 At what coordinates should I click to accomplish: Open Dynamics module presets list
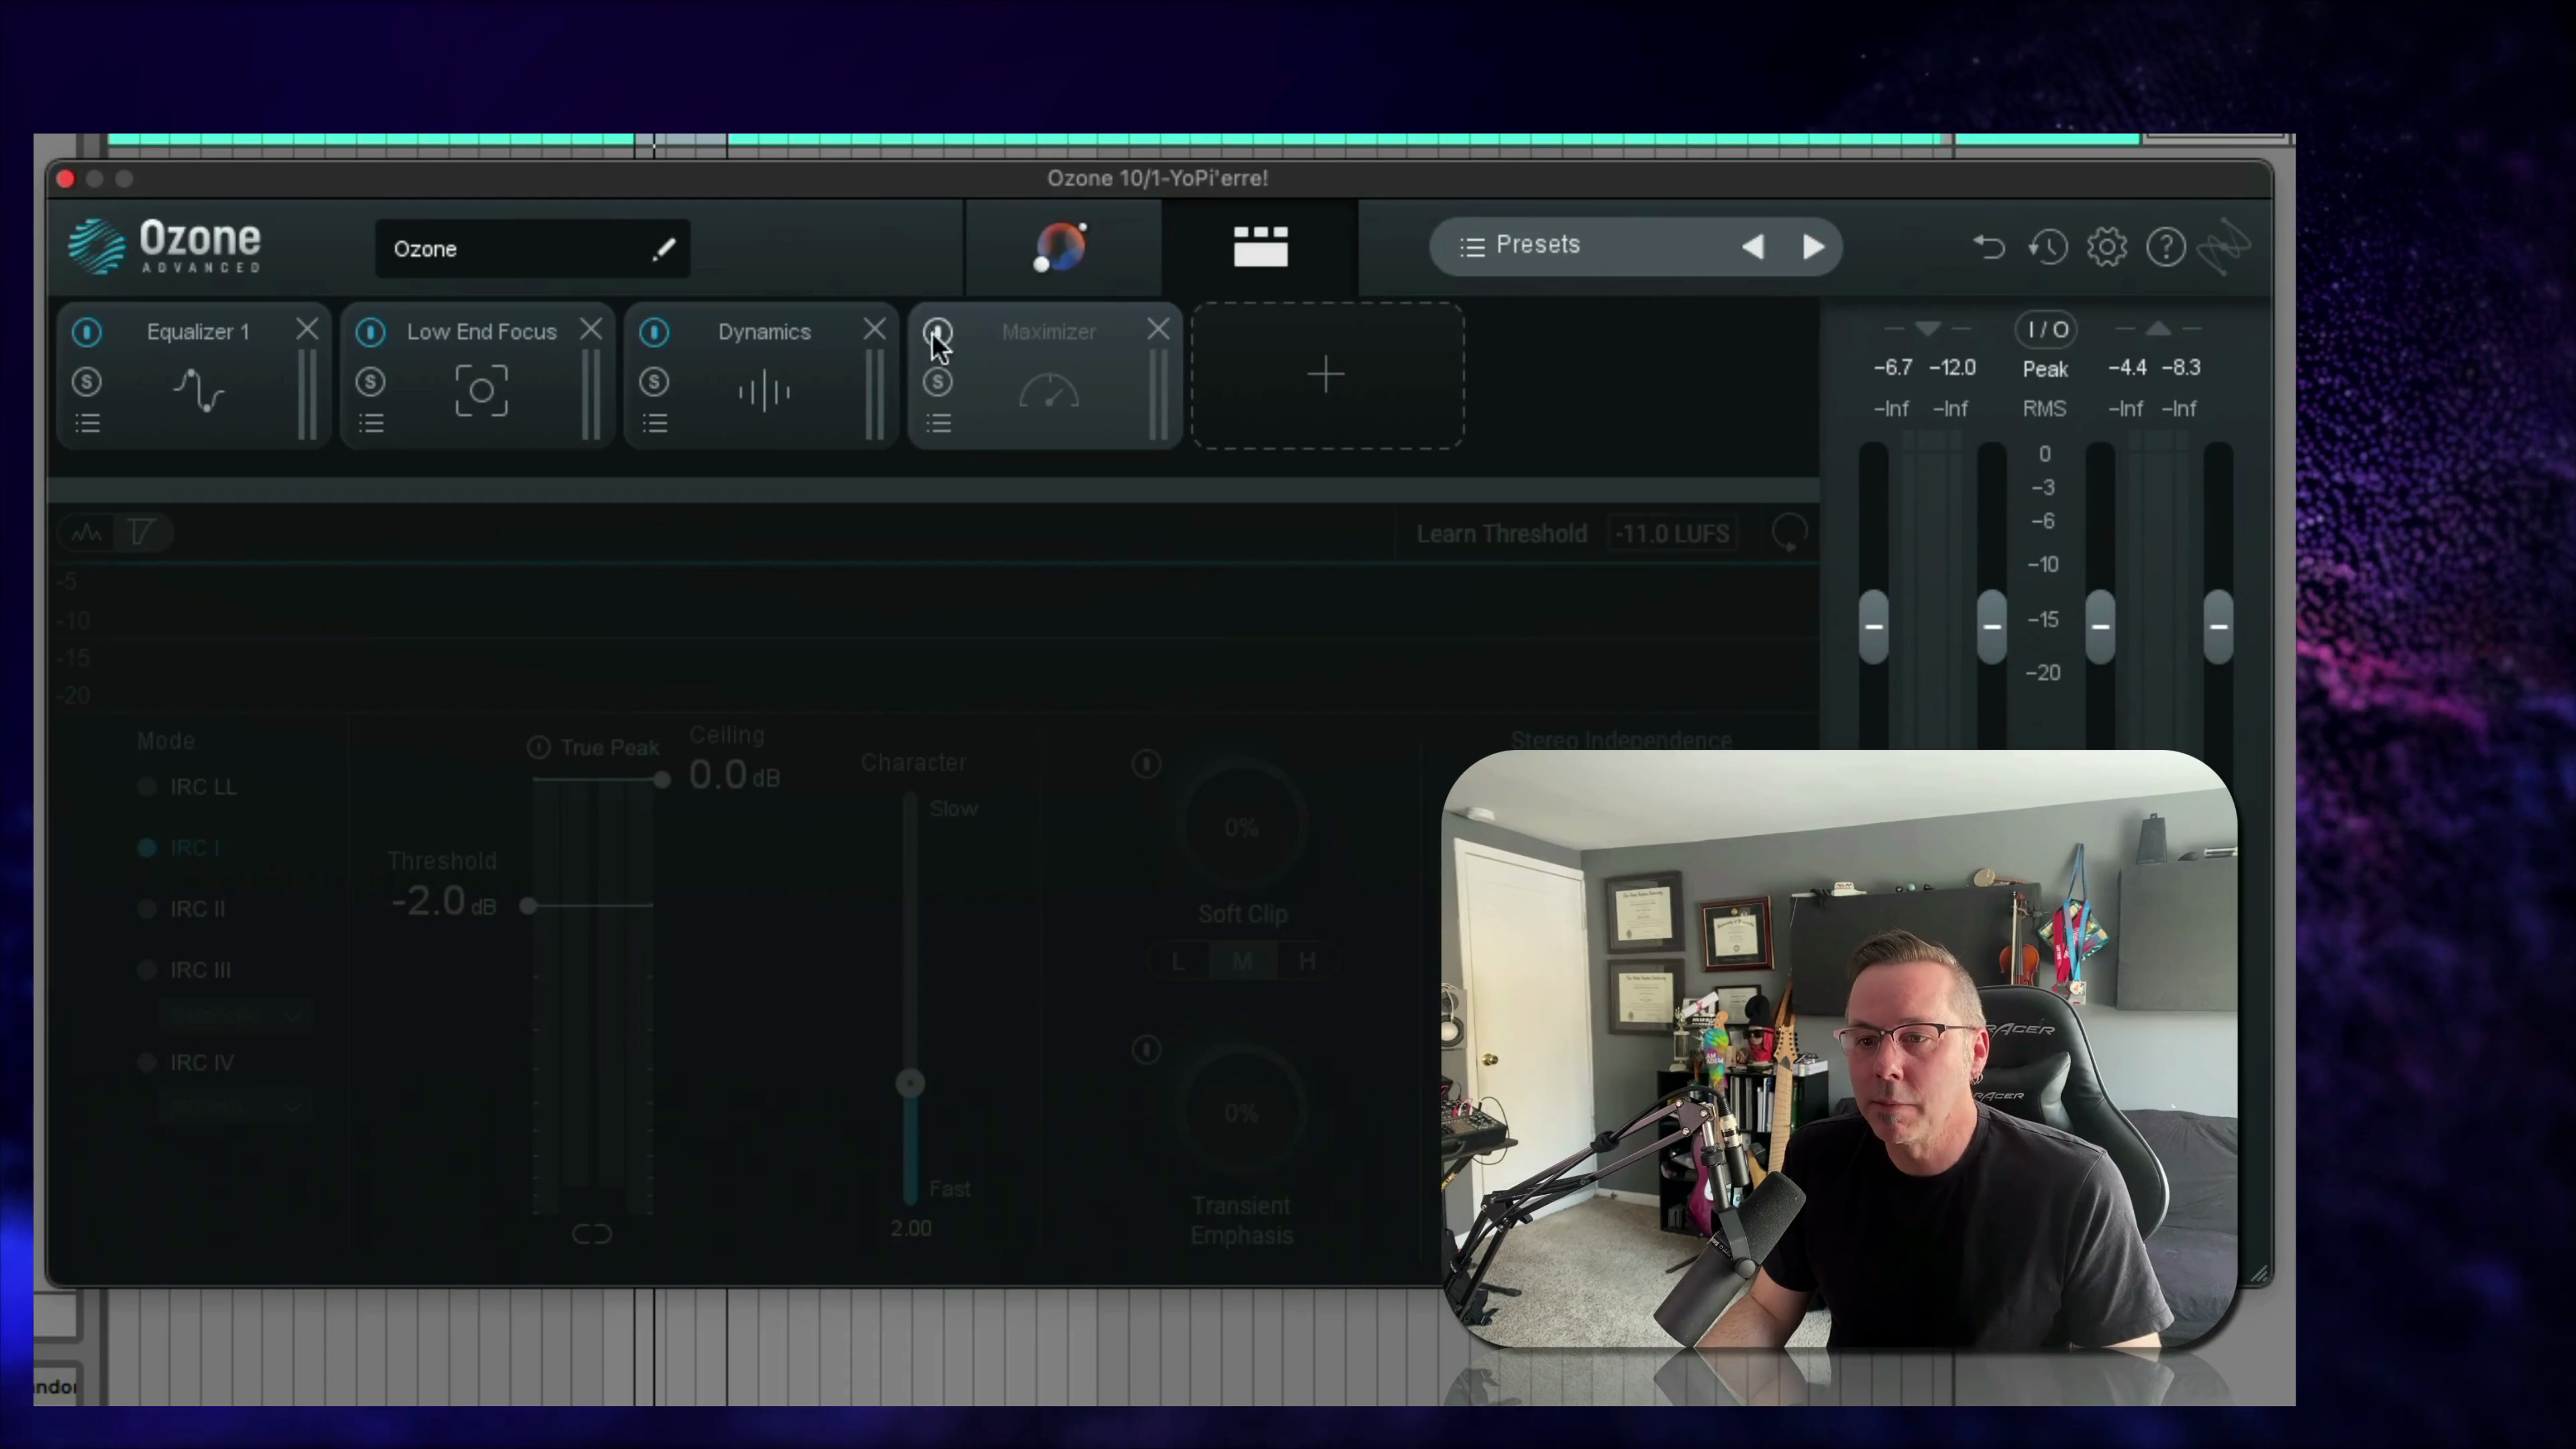656,424
